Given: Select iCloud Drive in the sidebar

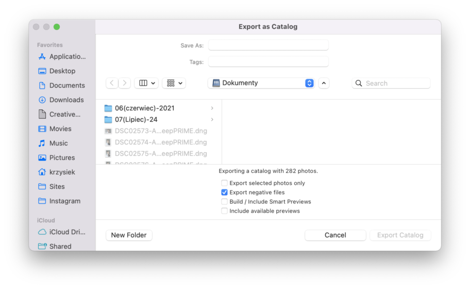Looking at the screenshot, I should tap(67, 232).
